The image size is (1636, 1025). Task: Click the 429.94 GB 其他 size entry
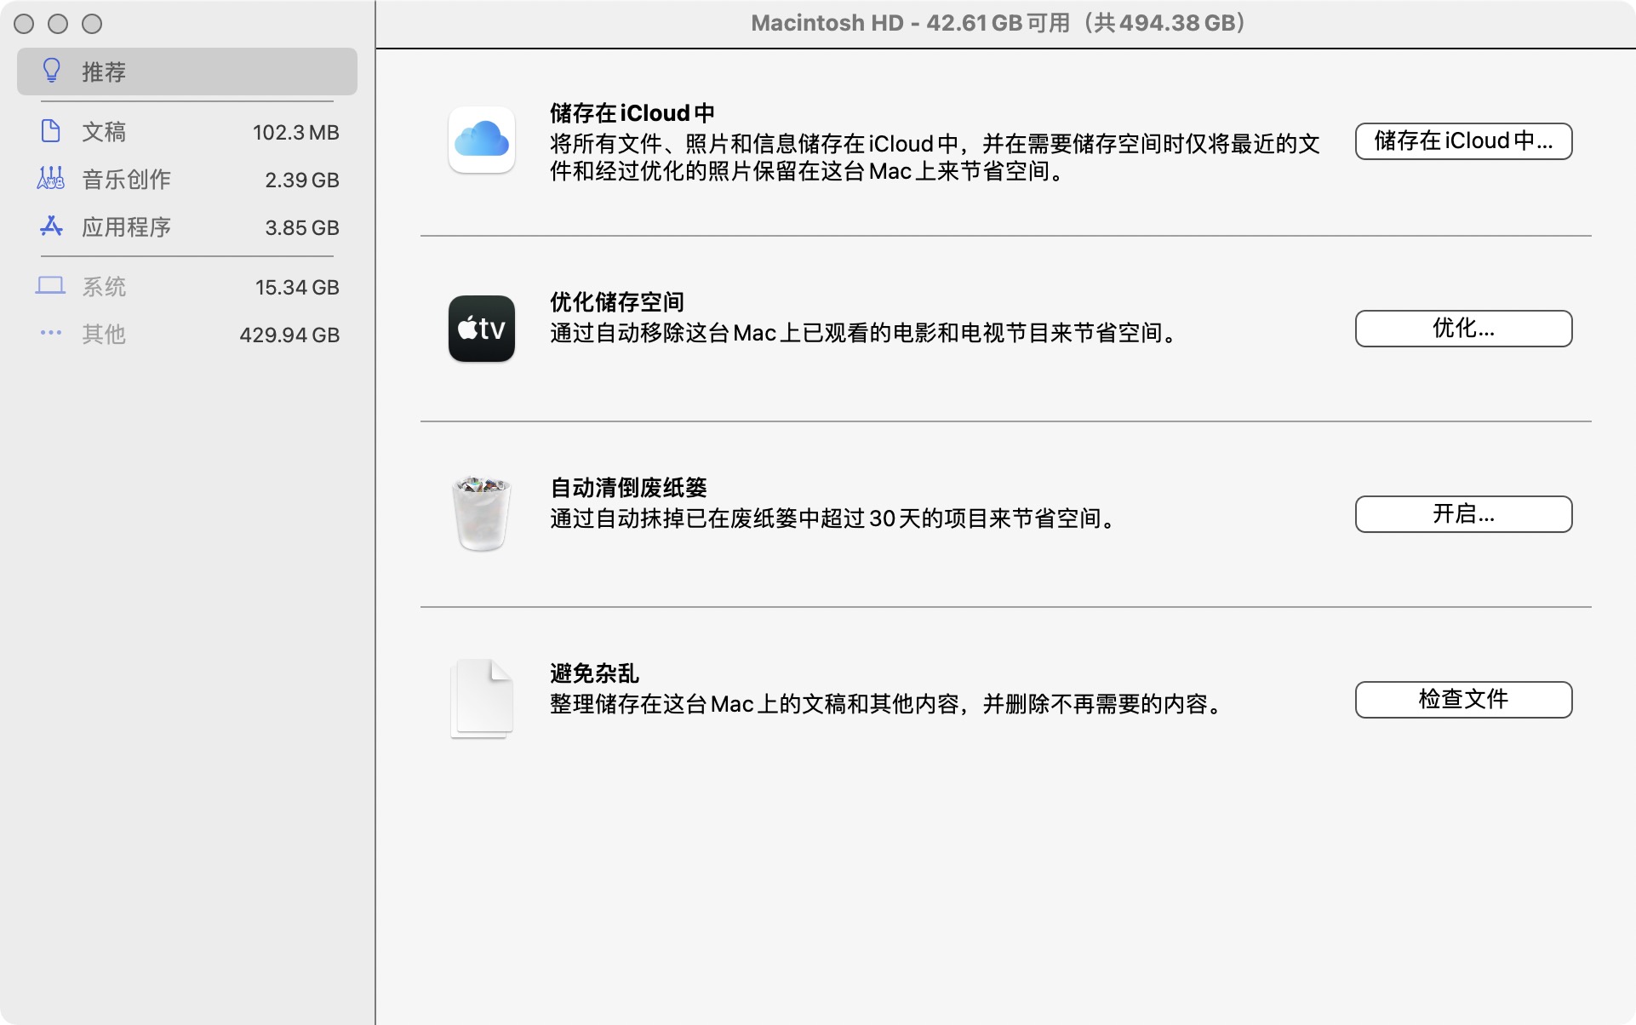pyautogui.click(x=289, y=335)
